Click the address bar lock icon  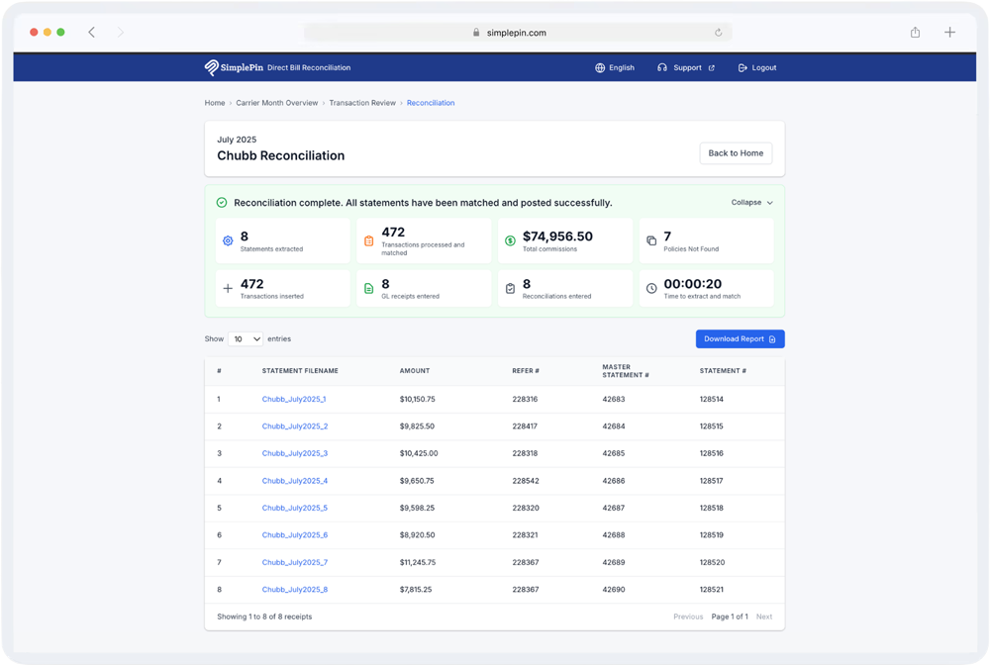tap(476, 33)
